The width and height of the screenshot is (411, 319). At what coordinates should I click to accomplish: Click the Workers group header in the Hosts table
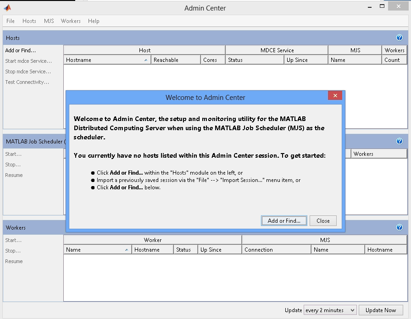tap(394, 50)
